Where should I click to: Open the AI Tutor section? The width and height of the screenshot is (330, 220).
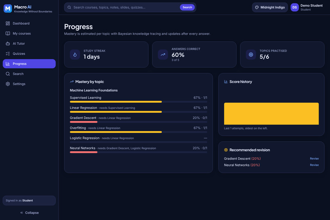pyautogui.click(x=29, y=43)
